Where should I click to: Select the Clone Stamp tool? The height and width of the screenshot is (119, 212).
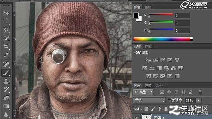pos(6,81)
